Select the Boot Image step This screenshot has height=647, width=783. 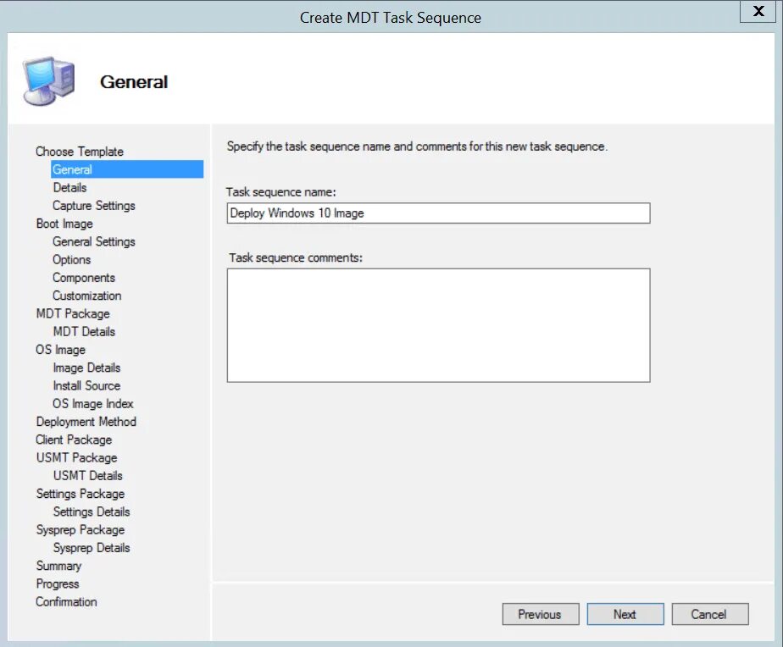(64, 224)
